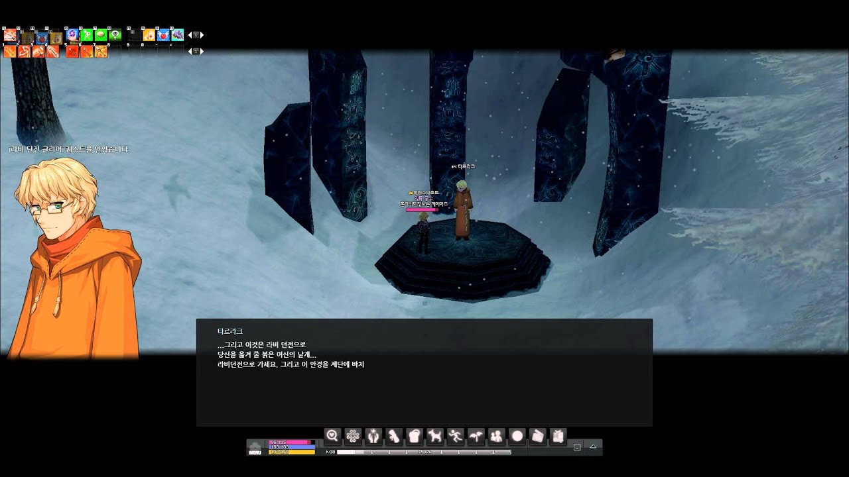
Task: Select orange skill in slot 2
Action: pyautogui.click(x=24, y=52)
